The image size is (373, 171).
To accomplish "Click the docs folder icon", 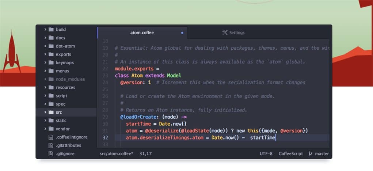I will pyautogui.click(x=51, y=38).
